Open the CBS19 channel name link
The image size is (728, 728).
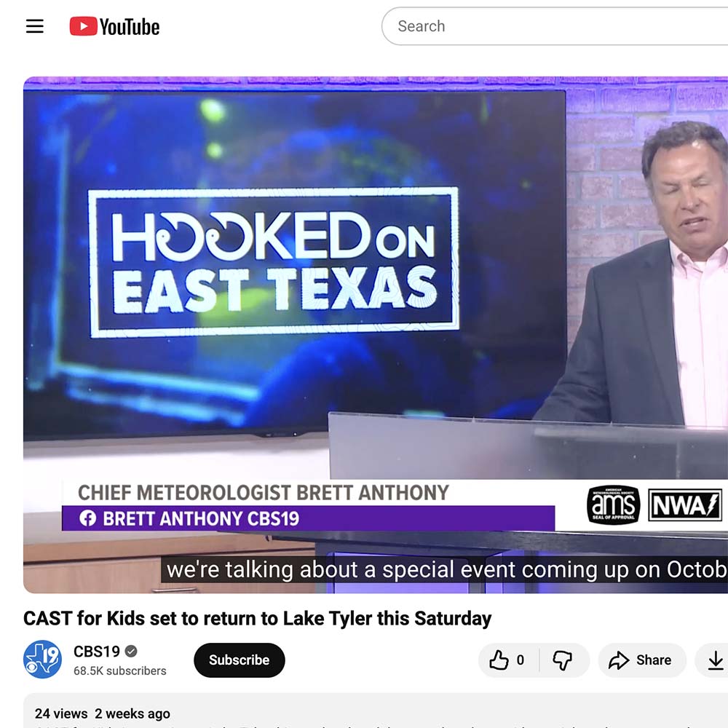[x=97, y=652]
